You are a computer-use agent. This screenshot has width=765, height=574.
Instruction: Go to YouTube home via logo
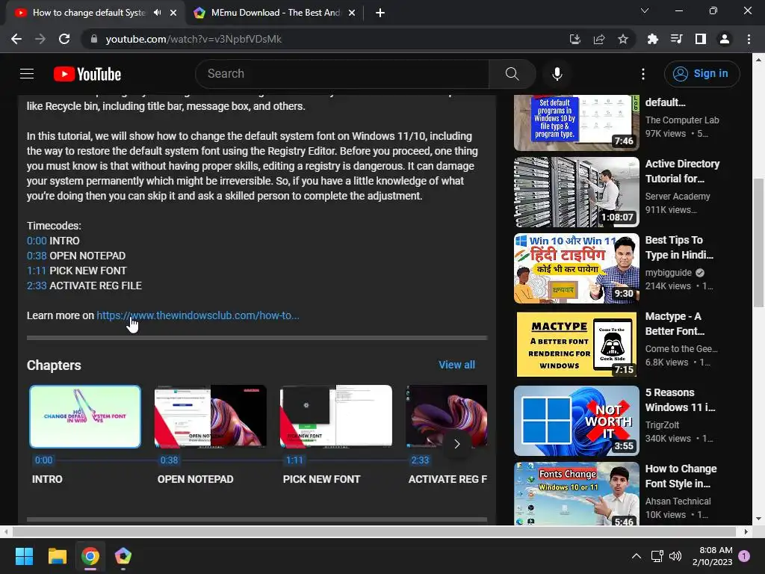tap(87, 74)
